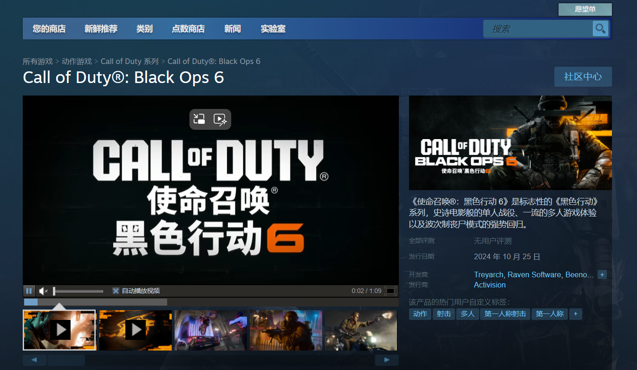Screen dimensions: 637x370
Task: Click the play icon on second video thumbnail
Action: 135,330
